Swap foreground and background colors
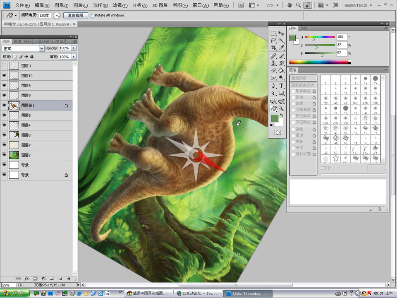The height and width of the screenshot is (298, 397). click(282, 115)
